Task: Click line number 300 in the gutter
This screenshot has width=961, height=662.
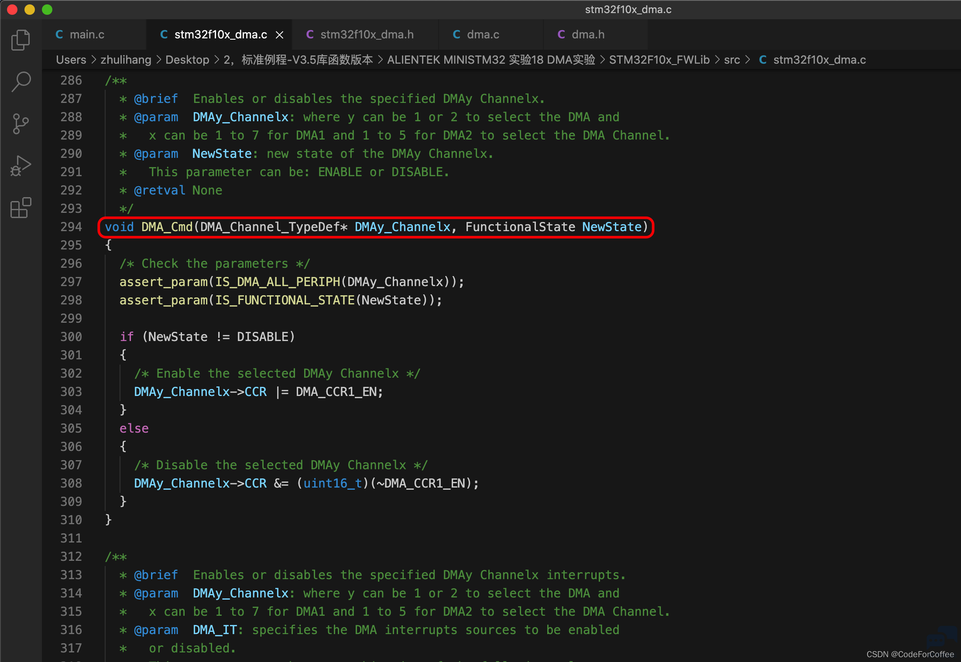Action: (71, 337)
